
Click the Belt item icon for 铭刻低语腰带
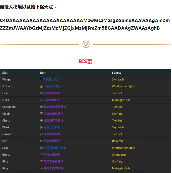coord(41,141)
